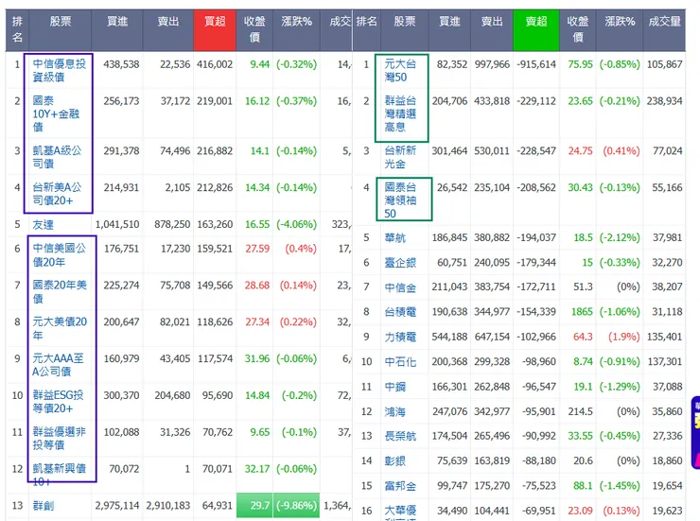Open the 元大台灣50 stock link
Screen dimensions: 700x521
coord(400,71)
